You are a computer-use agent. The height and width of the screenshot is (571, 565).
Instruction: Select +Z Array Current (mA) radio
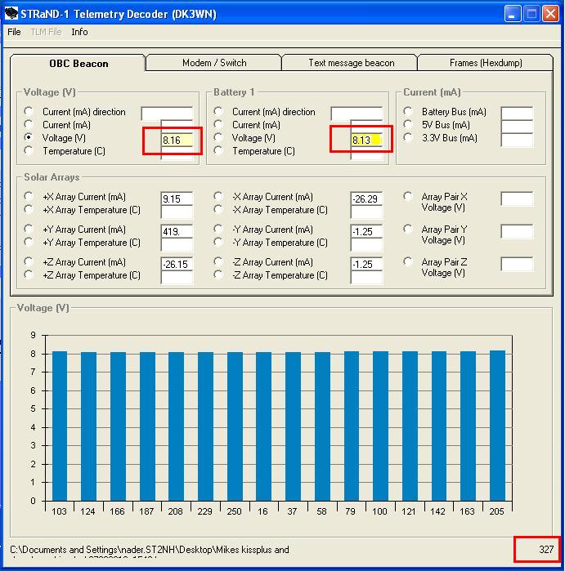point(29,261)
